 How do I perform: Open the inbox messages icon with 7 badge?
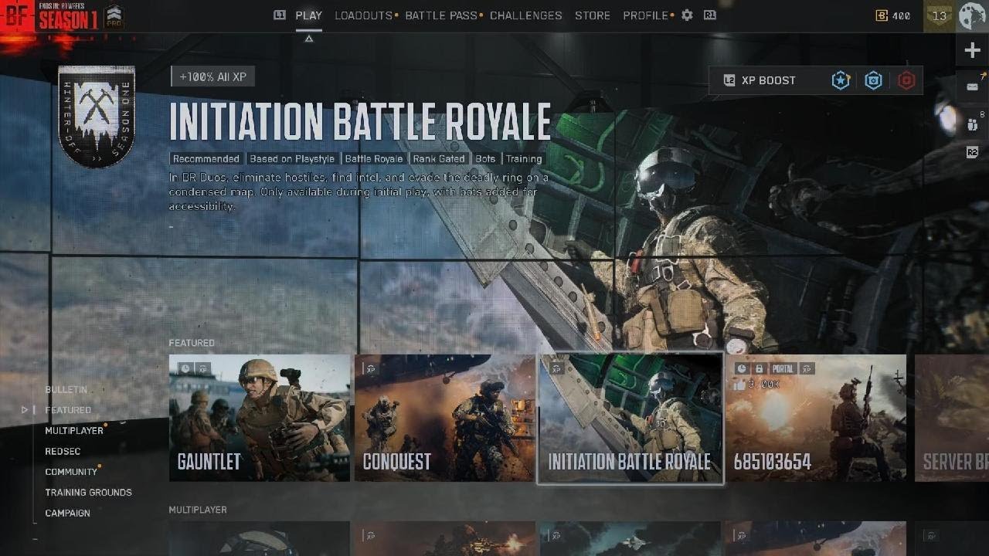(x=972, y=86)
